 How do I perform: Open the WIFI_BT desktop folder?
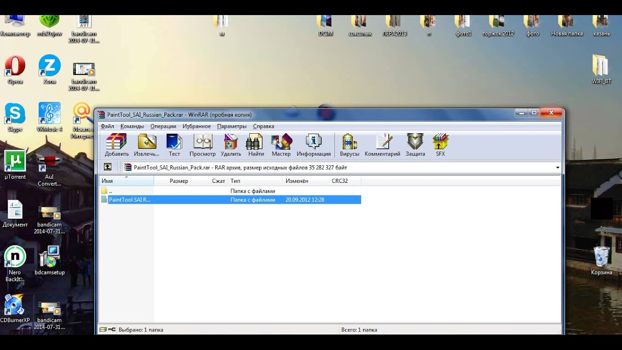click(x=602, y=70)
